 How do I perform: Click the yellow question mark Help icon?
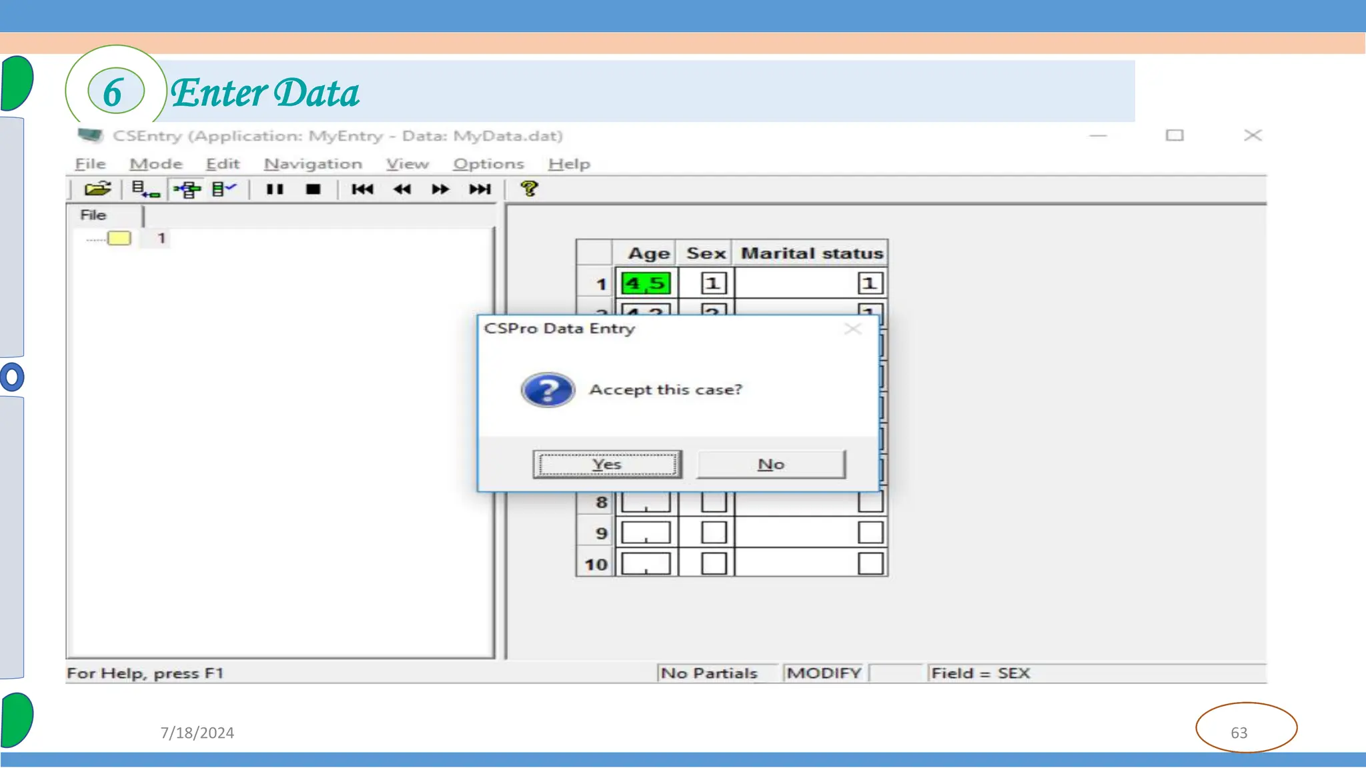530,189
